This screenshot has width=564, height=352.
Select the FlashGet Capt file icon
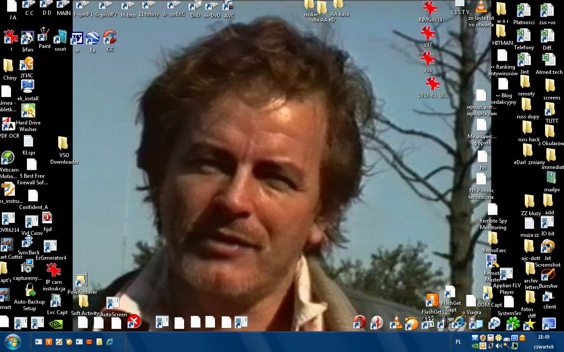coord(450,292)
